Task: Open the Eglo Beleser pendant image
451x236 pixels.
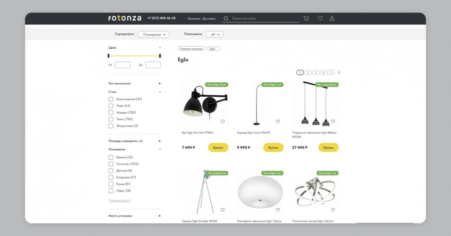Action: point(315,104)
